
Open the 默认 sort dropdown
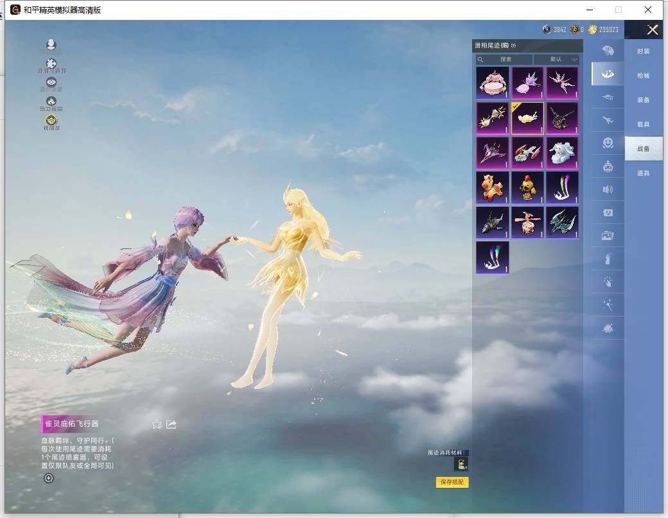pos(556,60)
